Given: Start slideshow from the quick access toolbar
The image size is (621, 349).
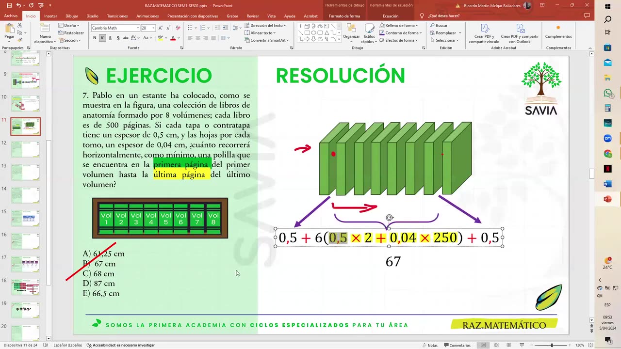Looking at the screenshot, I should (41, 5).
